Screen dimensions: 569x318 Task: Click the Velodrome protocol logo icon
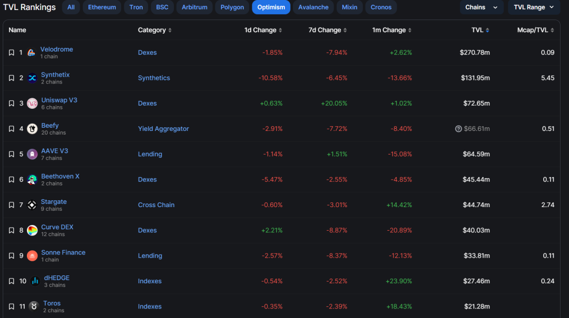point(32,53)
